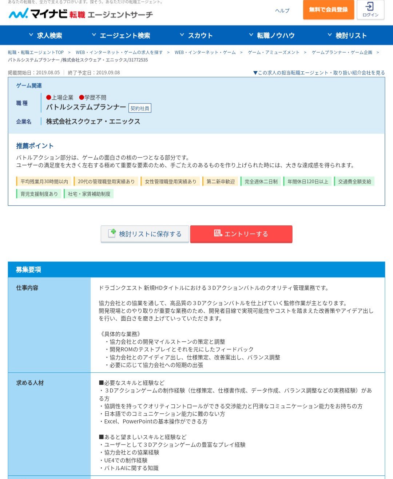Viewport: 393px width, 479px height.
Task: Open 転職・転職エージェントTOP breadcrumb
Action: point(36,52)
